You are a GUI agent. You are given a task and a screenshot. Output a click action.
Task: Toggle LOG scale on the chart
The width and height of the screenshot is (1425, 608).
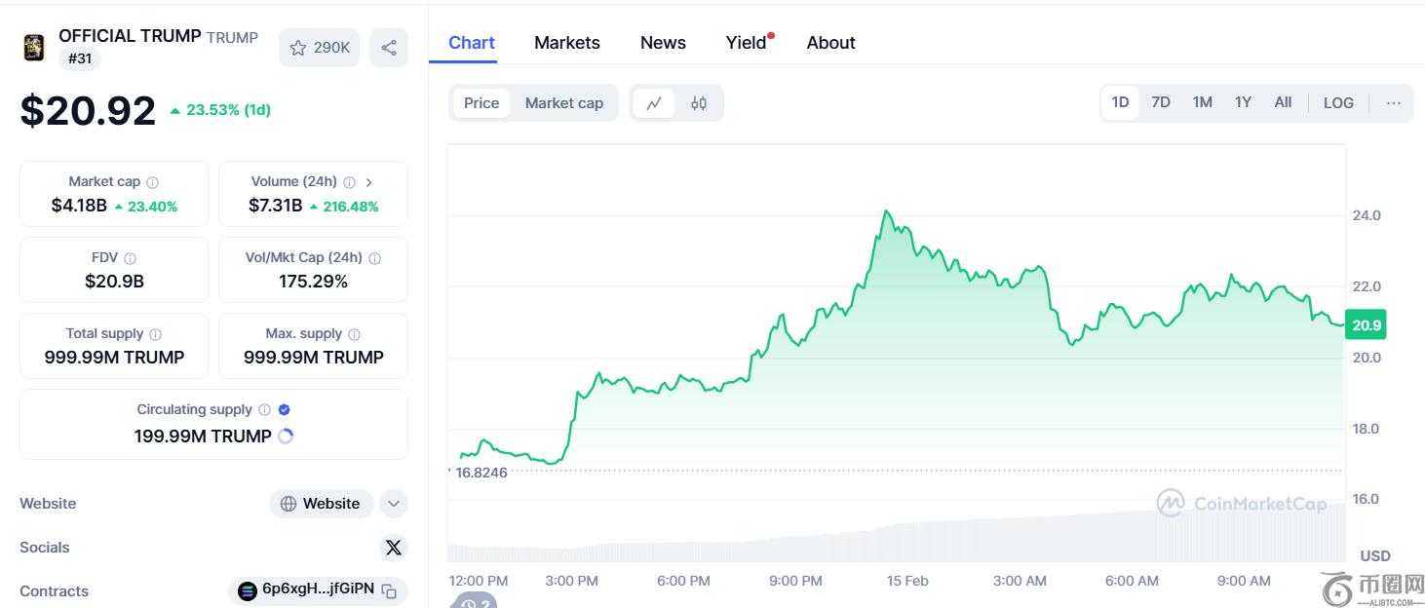click(x=1338, y=102)
